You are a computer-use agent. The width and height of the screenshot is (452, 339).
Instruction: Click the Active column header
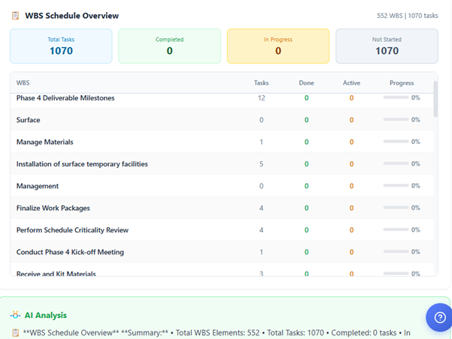pyautogui.click(x=351, y=83)
